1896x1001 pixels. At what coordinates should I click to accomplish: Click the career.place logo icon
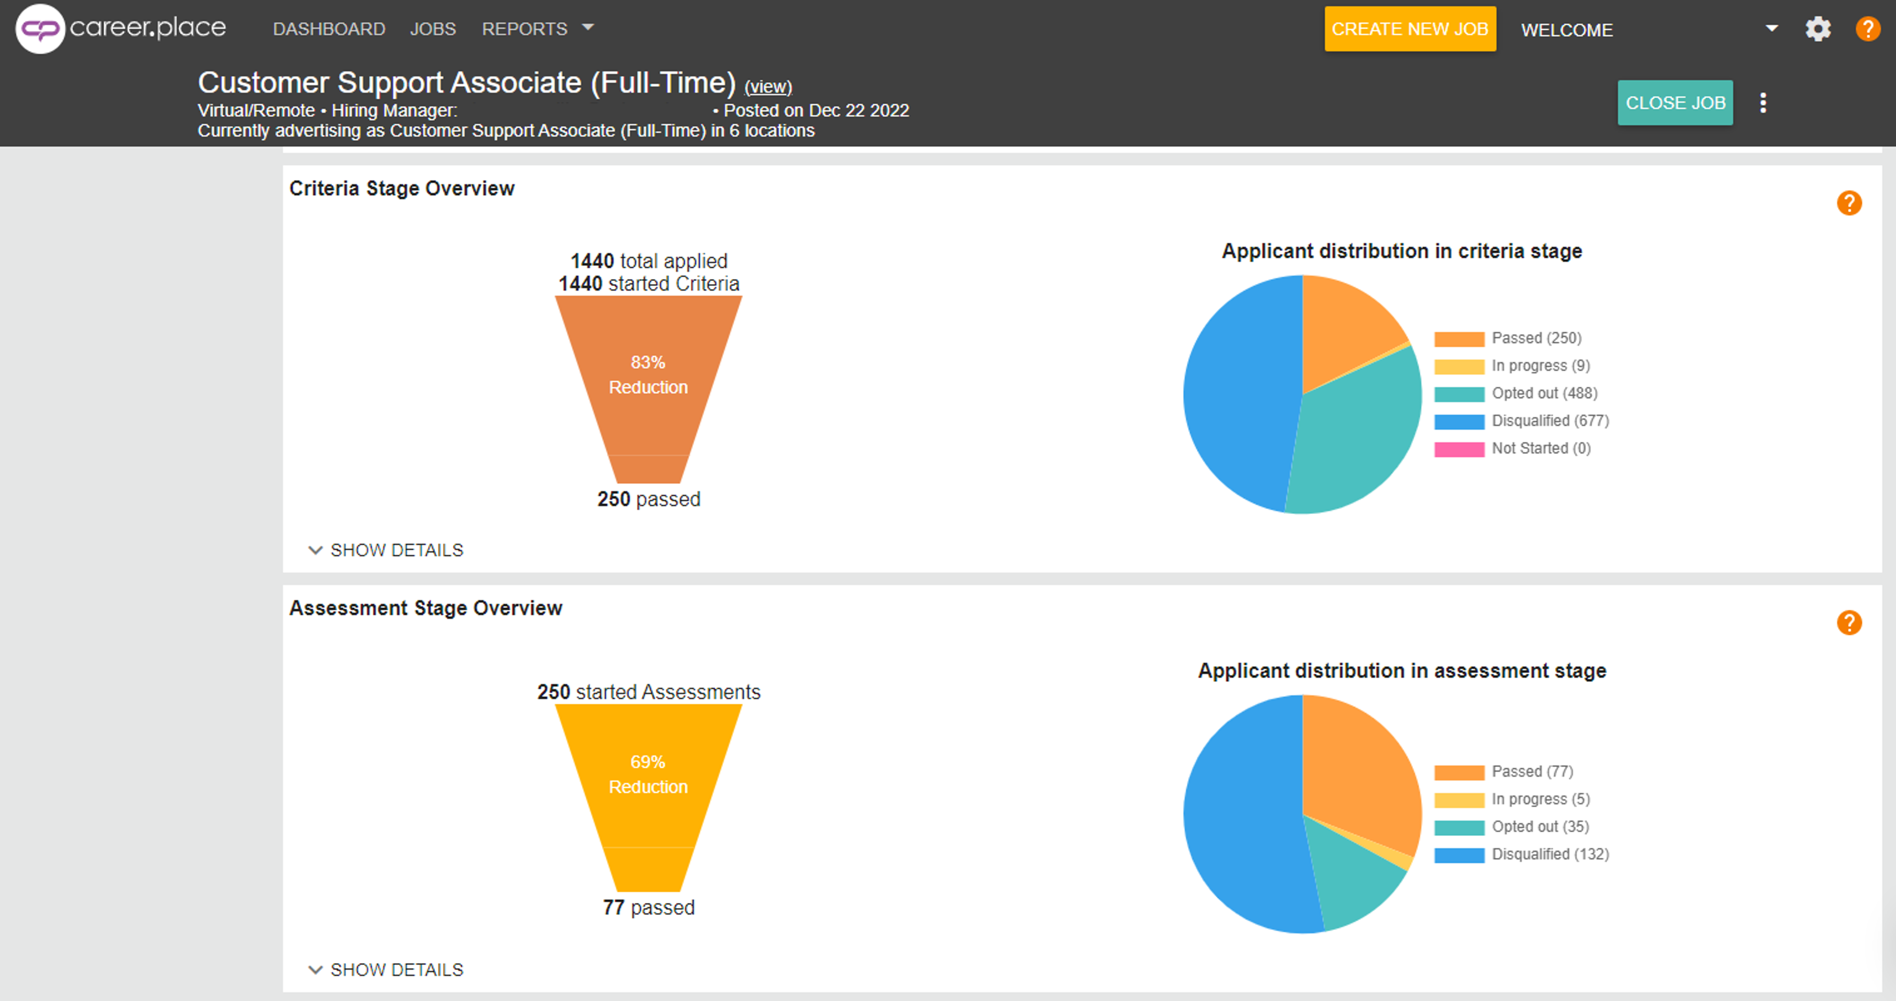pos(41,29)
